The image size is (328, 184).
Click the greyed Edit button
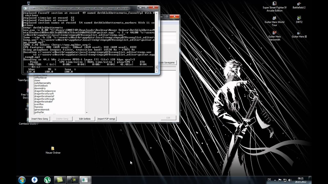[168, 118]
